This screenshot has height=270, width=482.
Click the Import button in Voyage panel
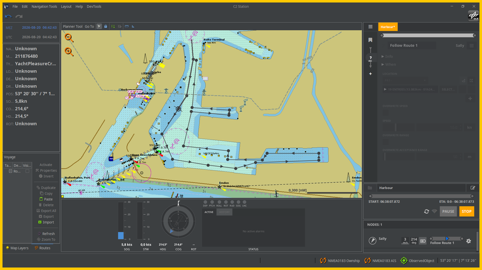pyautogui.click(x=46, y=222)
